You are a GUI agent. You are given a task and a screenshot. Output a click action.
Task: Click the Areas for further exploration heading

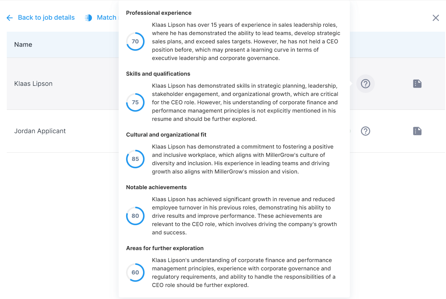click(165, 248)
